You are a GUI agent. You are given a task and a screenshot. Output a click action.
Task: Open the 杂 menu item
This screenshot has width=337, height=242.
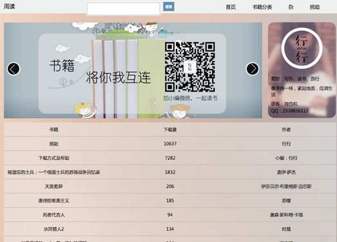point(291,7)
